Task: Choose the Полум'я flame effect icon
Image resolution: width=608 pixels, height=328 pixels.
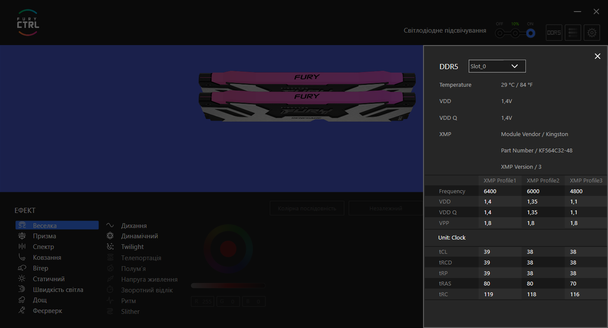Action: point(110,269)
